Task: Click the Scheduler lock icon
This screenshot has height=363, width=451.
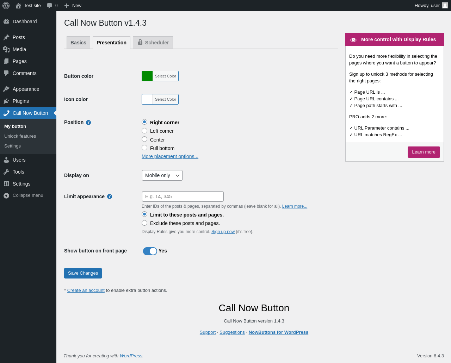Action: (140, 42)
